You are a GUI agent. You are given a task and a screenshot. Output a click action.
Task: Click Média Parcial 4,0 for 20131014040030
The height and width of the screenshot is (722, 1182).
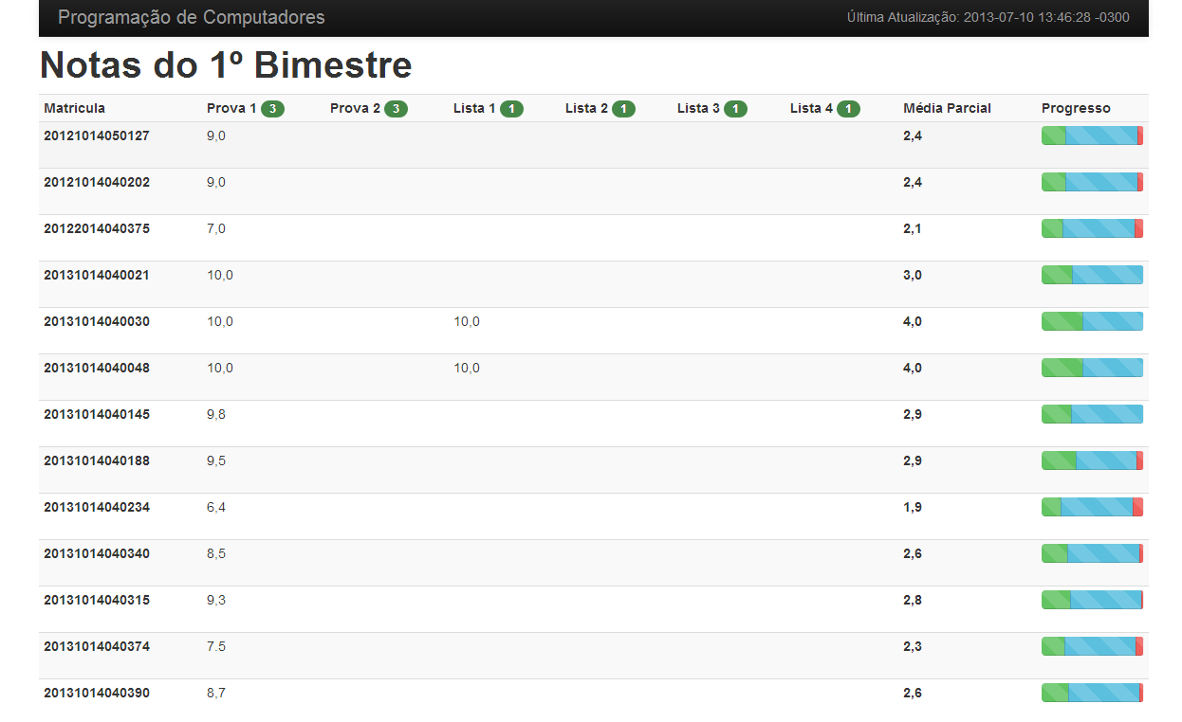[x=913, y=321]
